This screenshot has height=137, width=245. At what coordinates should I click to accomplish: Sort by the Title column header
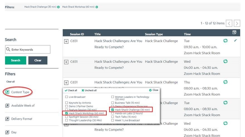[97, 34]
